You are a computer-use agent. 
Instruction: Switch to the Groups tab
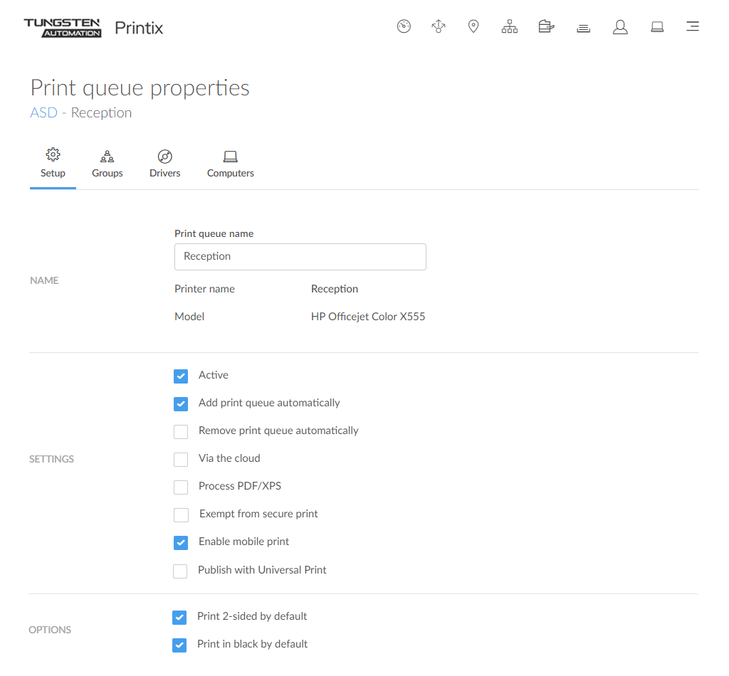[x=107, y=164]
